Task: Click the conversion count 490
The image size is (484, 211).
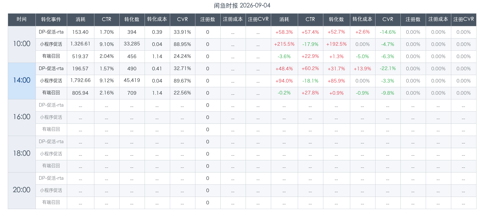Action: coord(132,69)
